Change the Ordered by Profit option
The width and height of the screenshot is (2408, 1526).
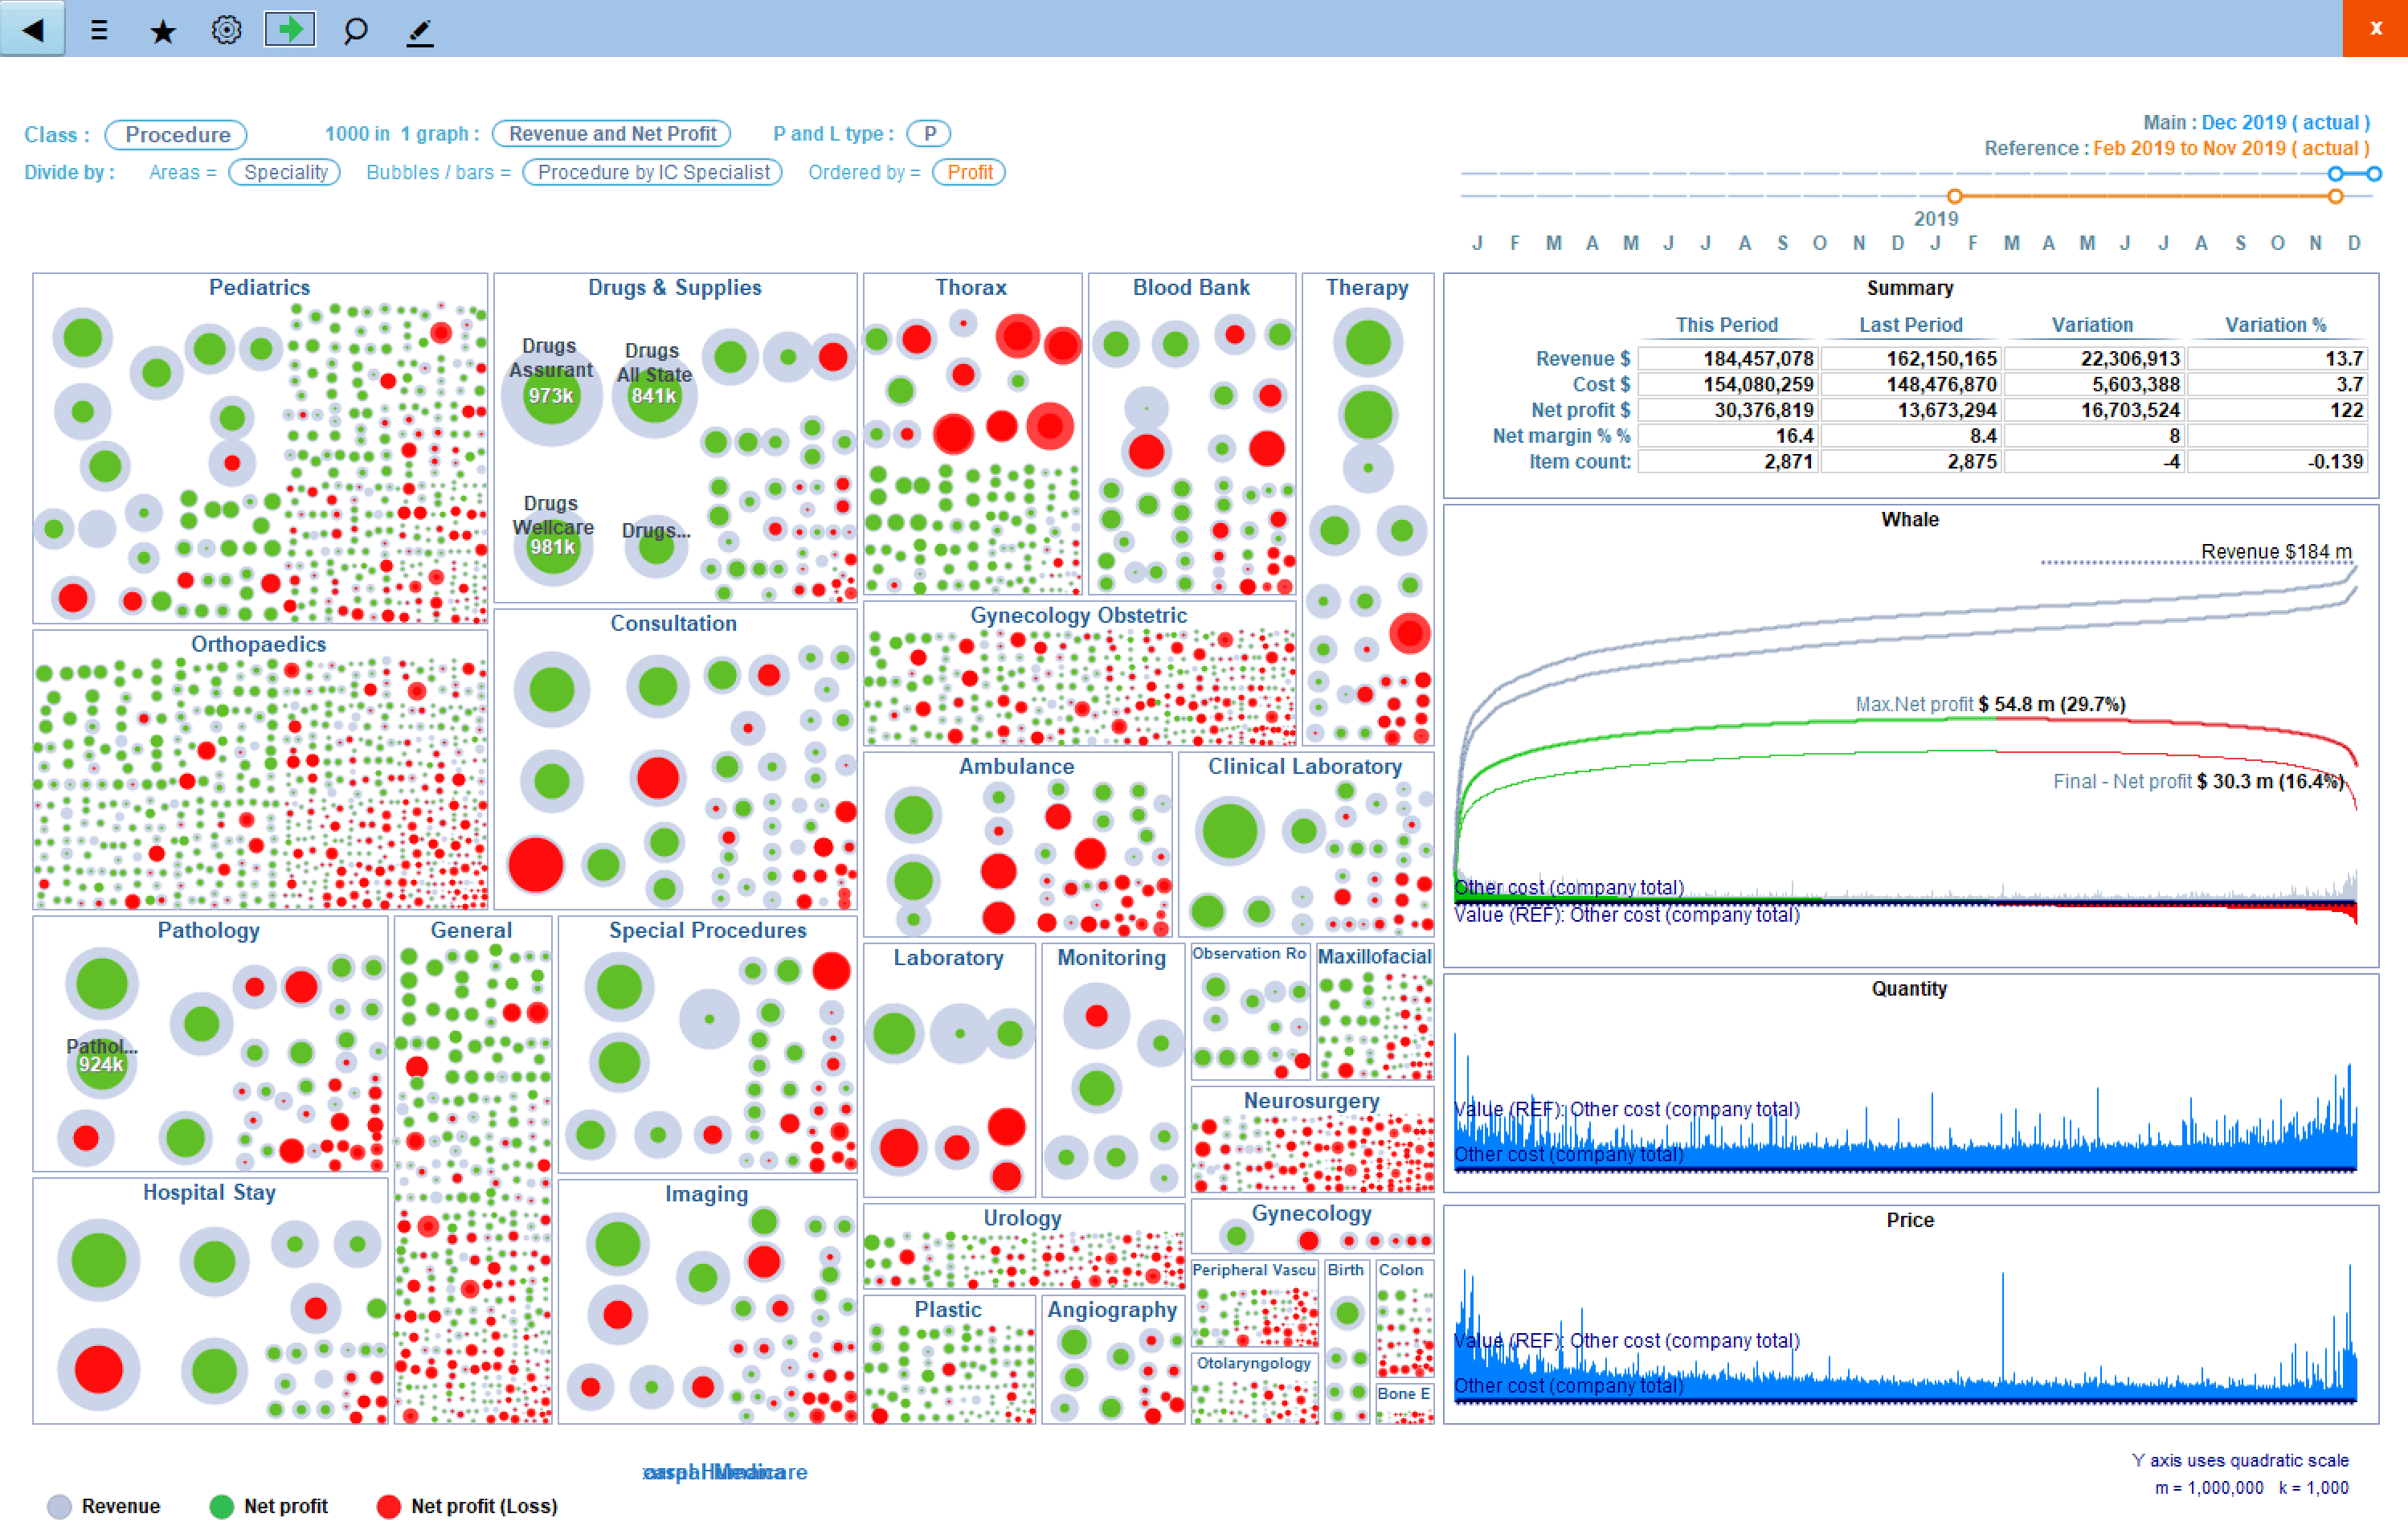tap(969, 172)
